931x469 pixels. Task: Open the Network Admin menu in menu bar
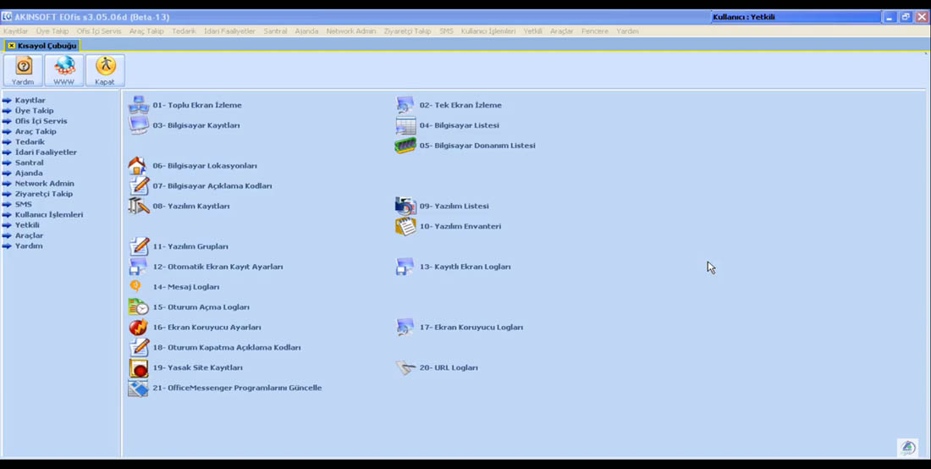tap(351, 30)
